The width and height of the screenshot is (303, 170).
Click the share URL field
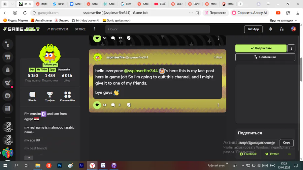pyautogui.click(x=258, y=143)
